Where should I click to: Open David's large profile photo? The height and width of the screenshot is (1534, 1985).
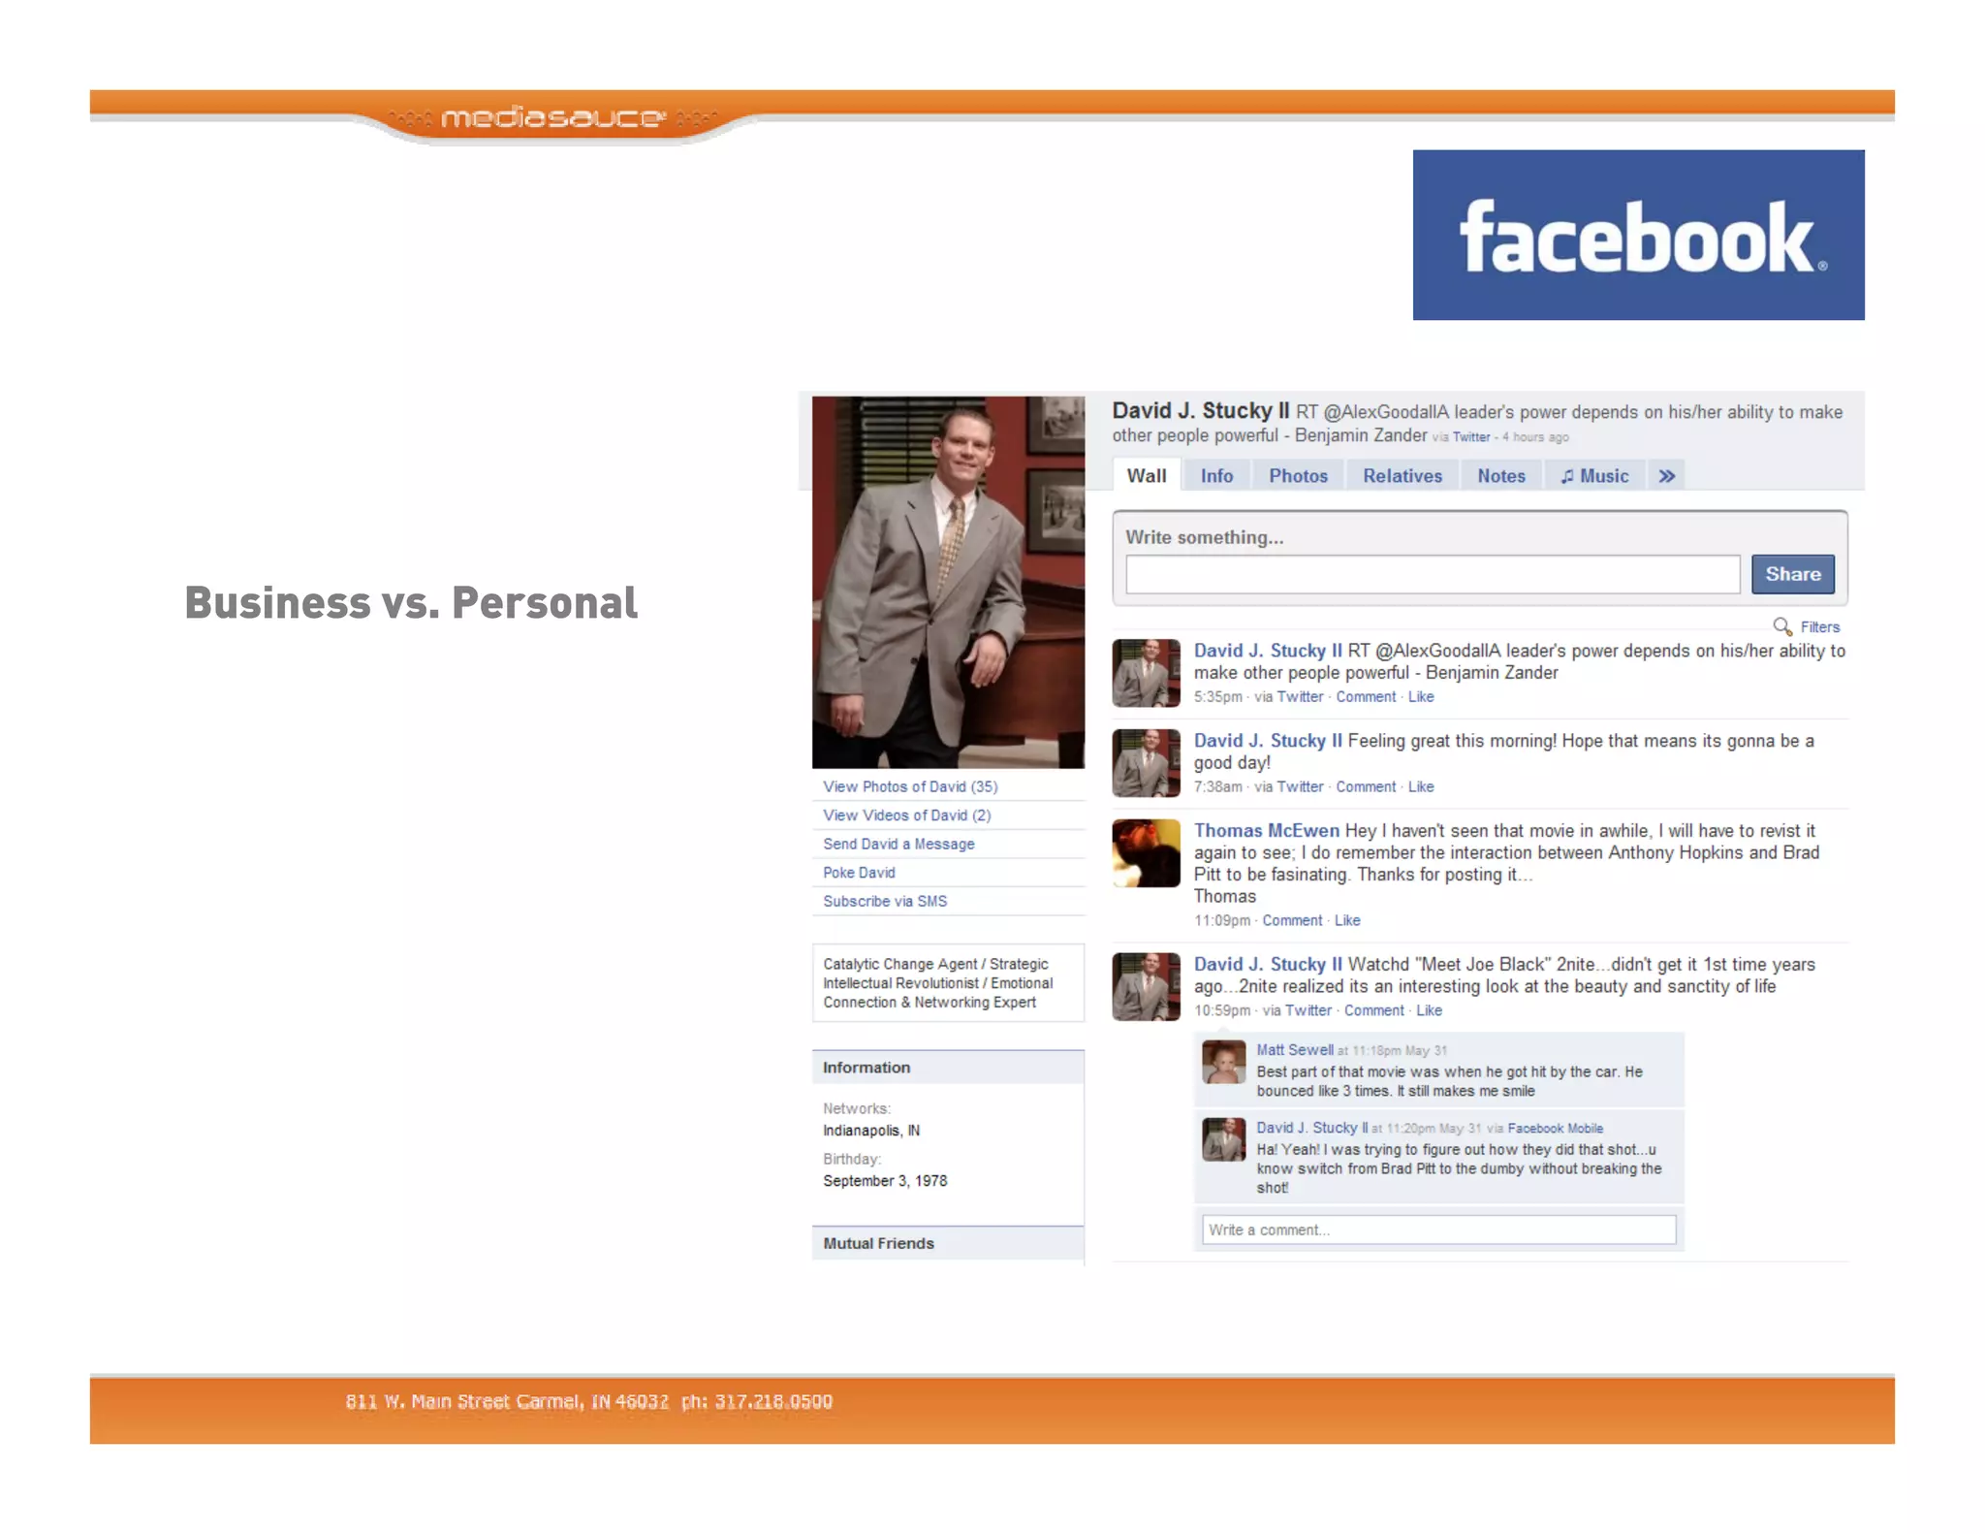point(948,582)
